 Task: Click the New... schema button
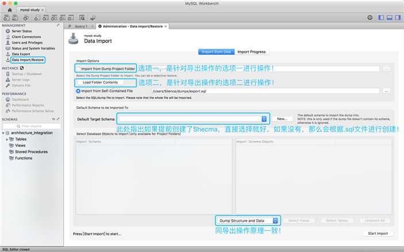coord(282,119)
